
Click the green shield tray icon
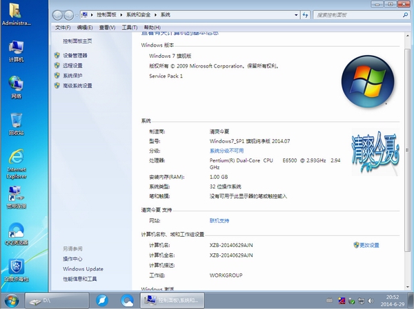[351, 301]
